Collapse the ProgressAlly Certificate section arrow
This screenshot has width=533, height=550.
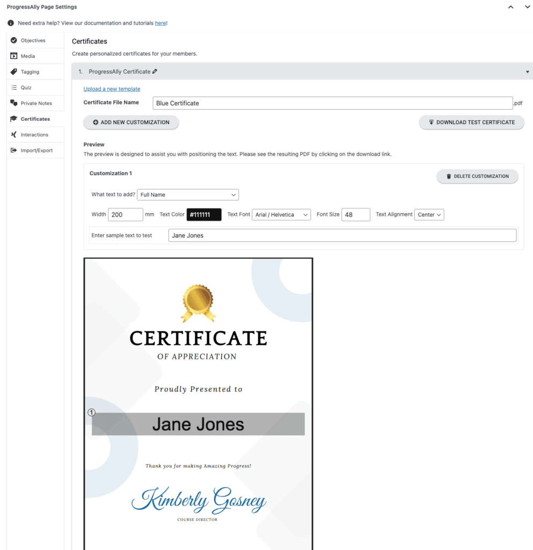[x=527, y=71]
